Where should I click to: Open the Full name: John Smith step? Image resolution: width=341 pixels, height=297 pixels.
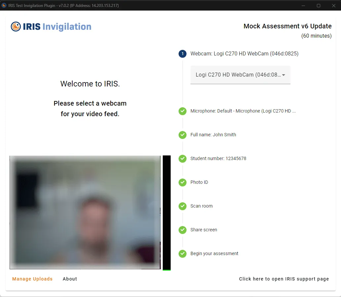tap(213, 135)
